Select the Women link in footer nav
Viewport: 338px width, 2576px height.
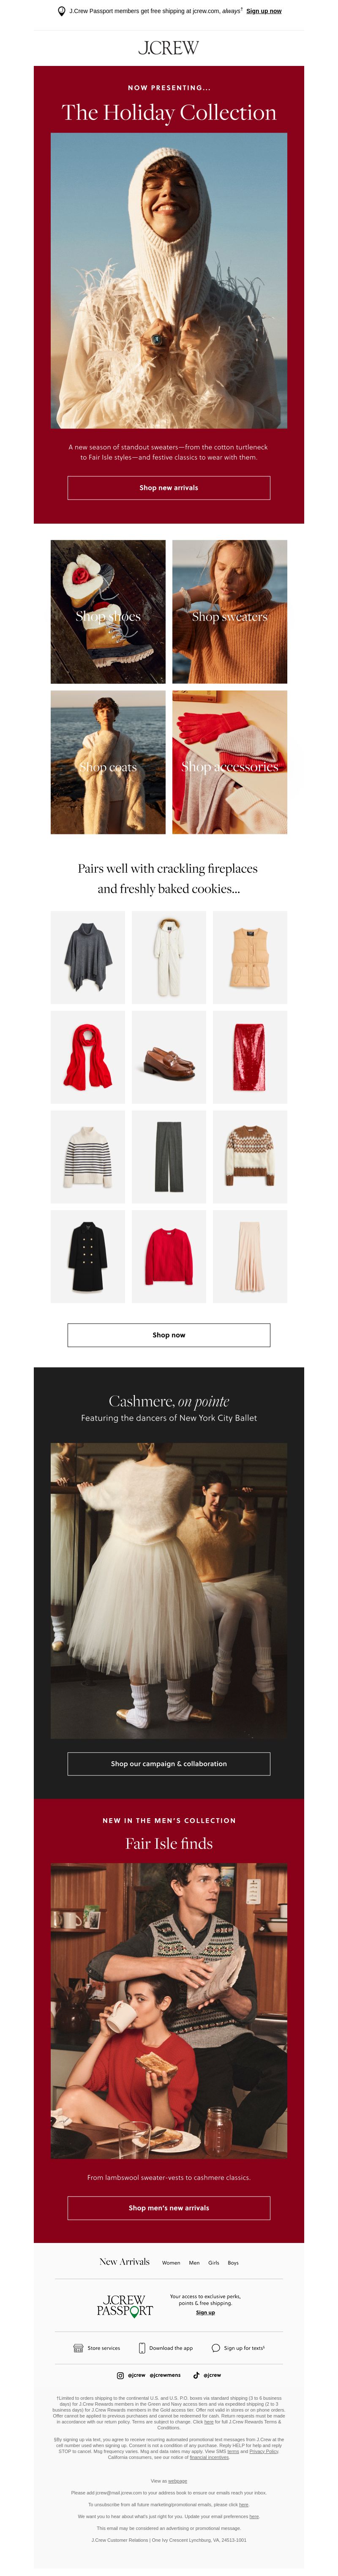pyautogui.click(x=171, y=2262)
